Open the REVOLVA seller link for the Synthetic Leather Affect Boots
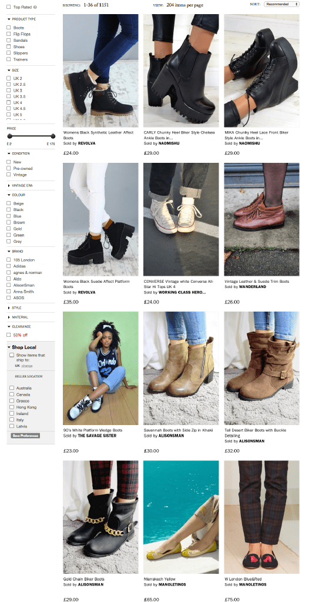Screen dimensions: 329x602 87,143
